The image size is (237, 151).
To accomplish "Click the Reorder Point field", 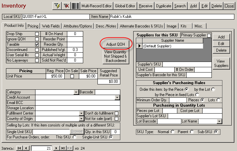I will 75,39.
